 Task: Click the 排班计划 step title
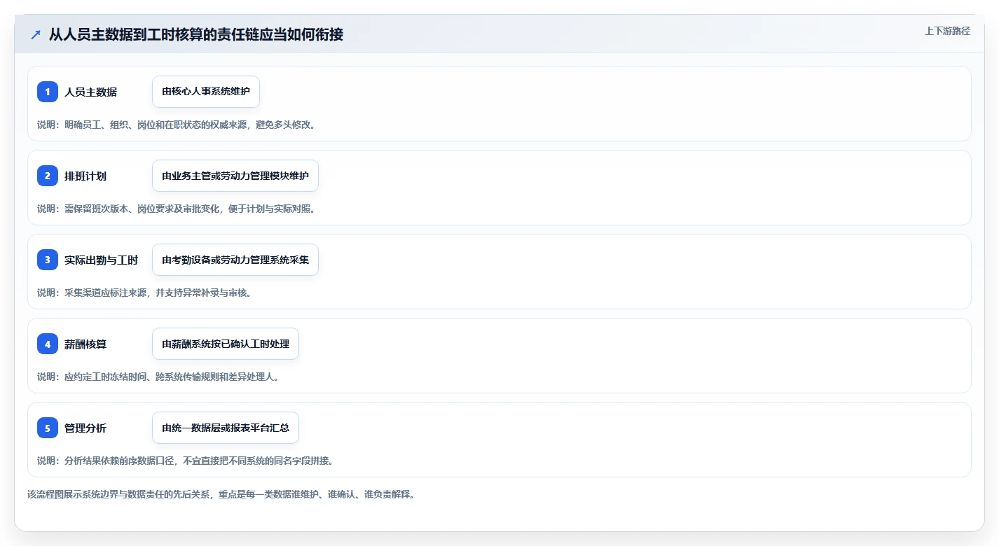85,176
